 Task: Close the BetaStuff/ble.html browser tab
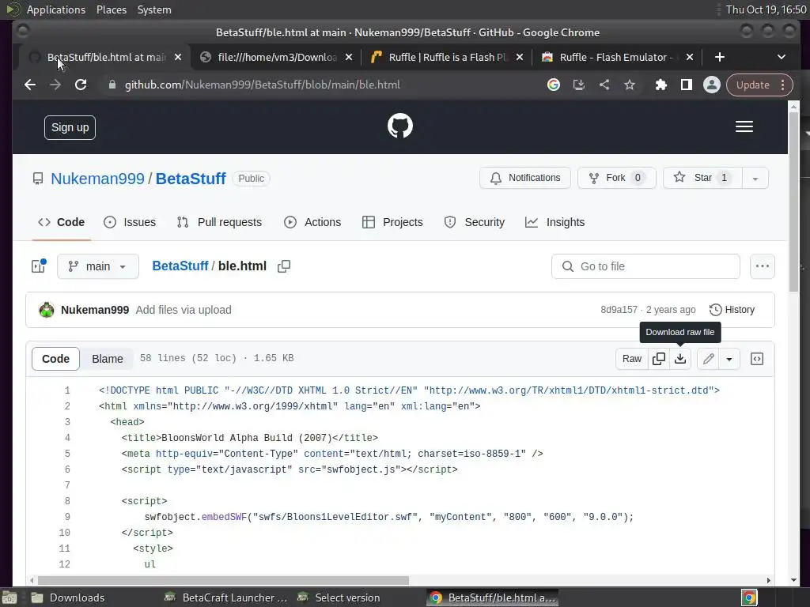(x=178, y=57)
